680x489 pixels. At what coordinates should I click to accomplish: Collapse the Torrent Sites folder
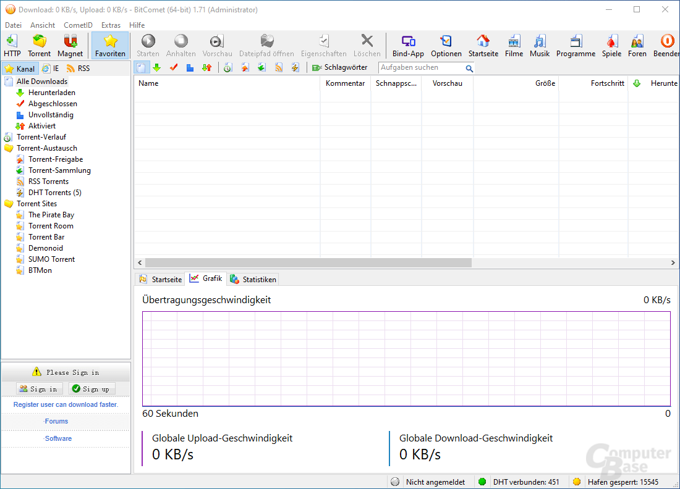36,204
